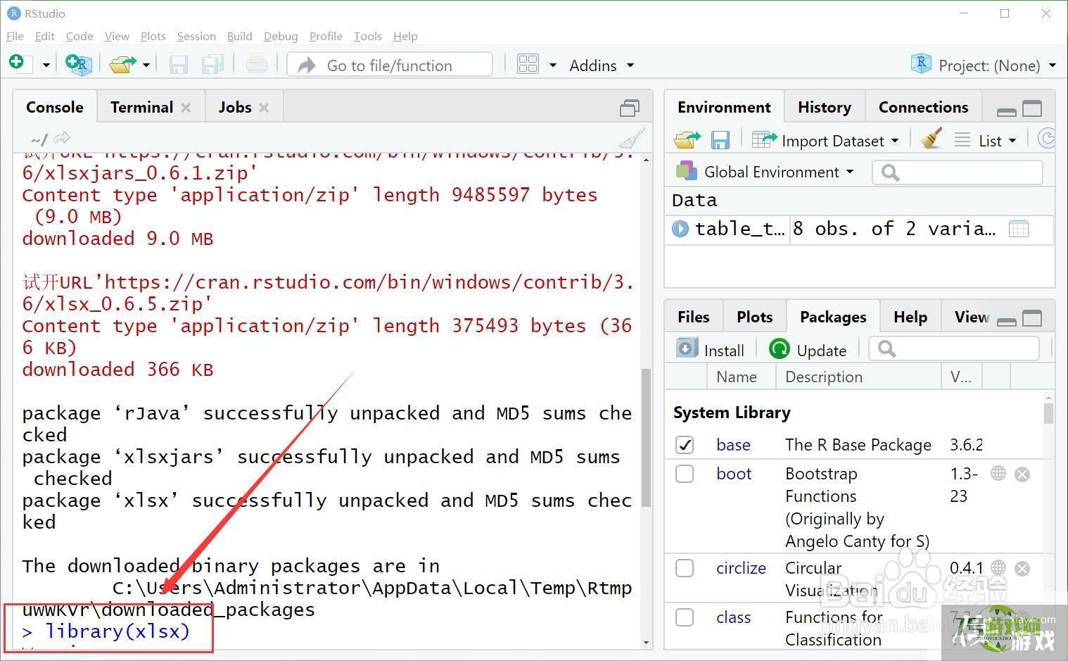Switch to the Files tab

693,317
